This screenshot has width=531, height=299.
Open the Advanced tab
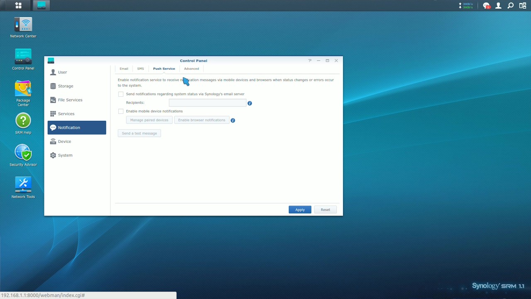coord(191,69)
